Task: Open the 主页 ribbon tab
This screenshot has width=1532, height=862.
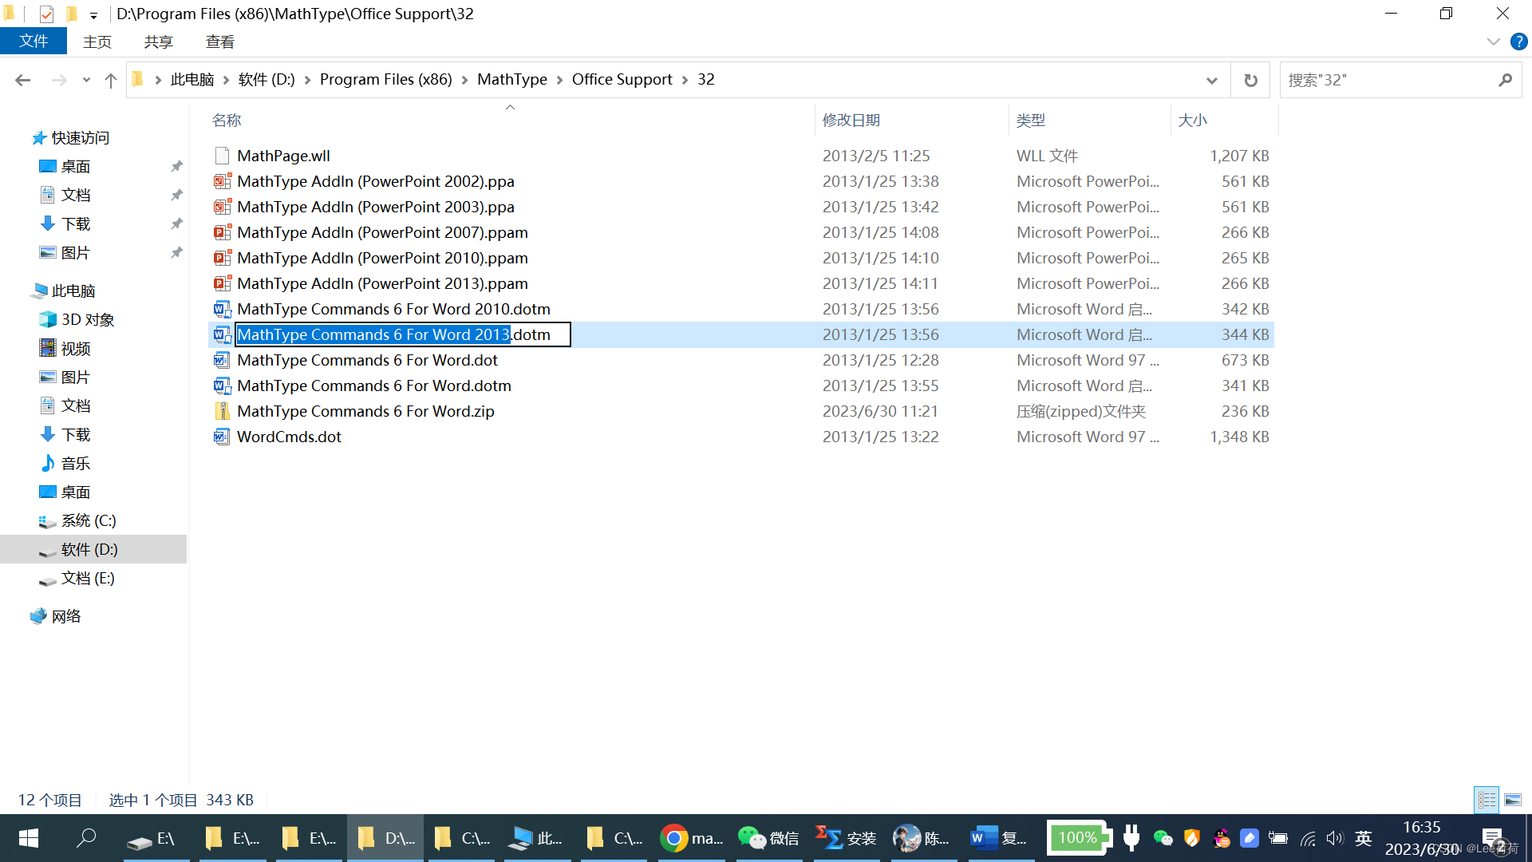Action: (97, 42)
